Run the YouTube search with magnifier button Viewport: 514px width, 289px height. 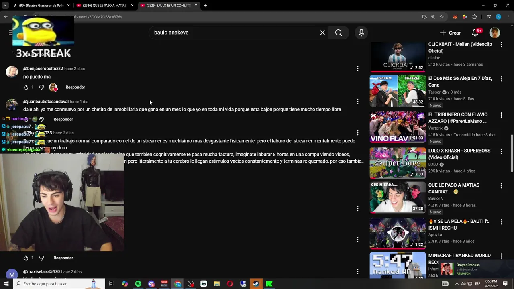[x=339, y=33]
